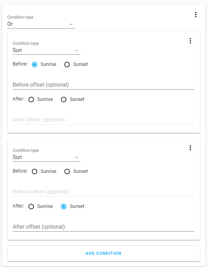Select After Sunrise in the second Sun condition
This screenshot has width=208, height=267.
(31, 207)
